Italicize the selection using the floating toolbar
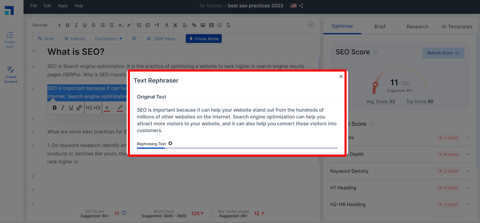The width and height of the screenshot is (480, 223). coord(63,107)
